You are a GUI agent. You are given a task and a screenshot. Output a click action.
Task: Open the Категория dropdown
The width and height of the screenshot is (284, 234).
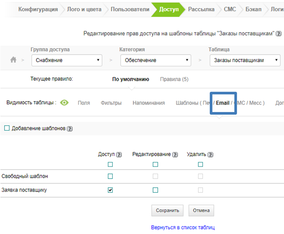click(156, 60)
